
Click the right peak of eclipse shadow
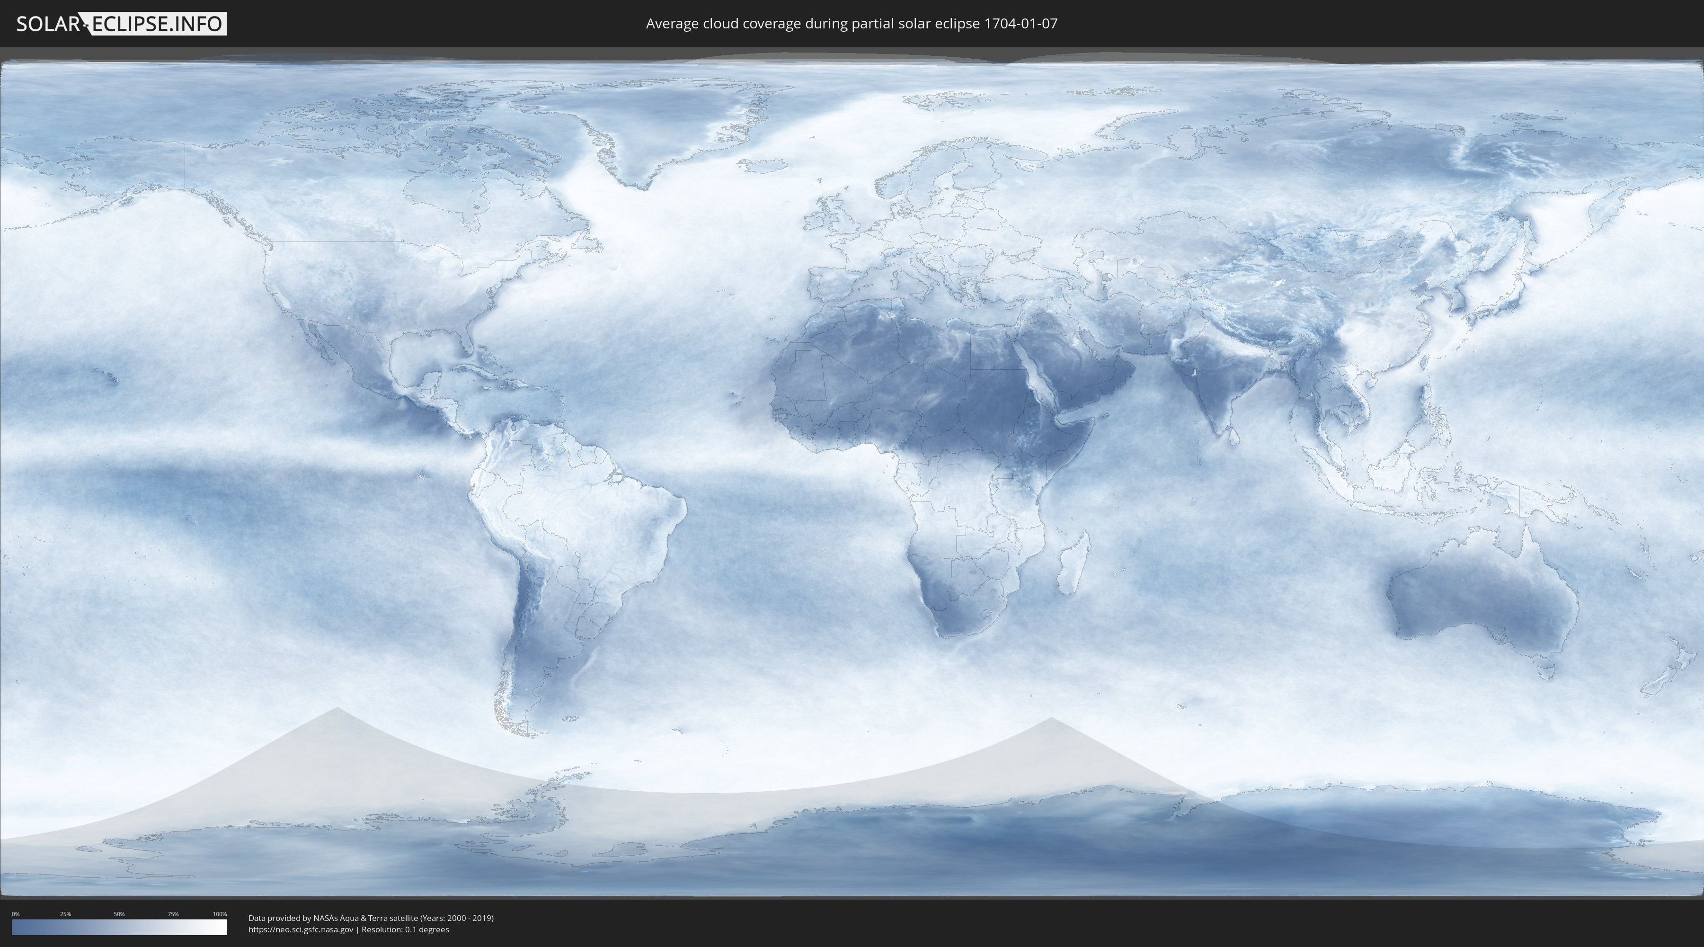[x=1050, y=721]
